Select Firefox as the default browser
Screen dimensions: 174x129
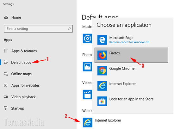pyautogui.click(x=131, y=55)
